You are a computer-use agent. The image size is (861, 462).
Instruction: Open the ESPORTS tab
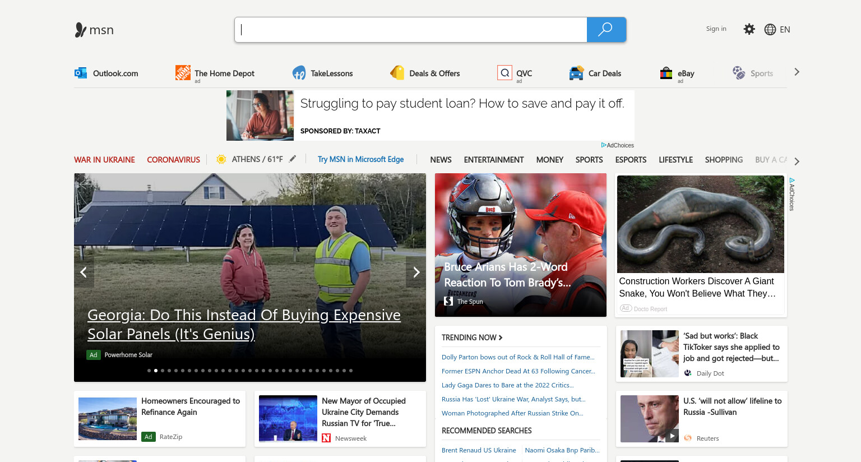coord(631,160)
